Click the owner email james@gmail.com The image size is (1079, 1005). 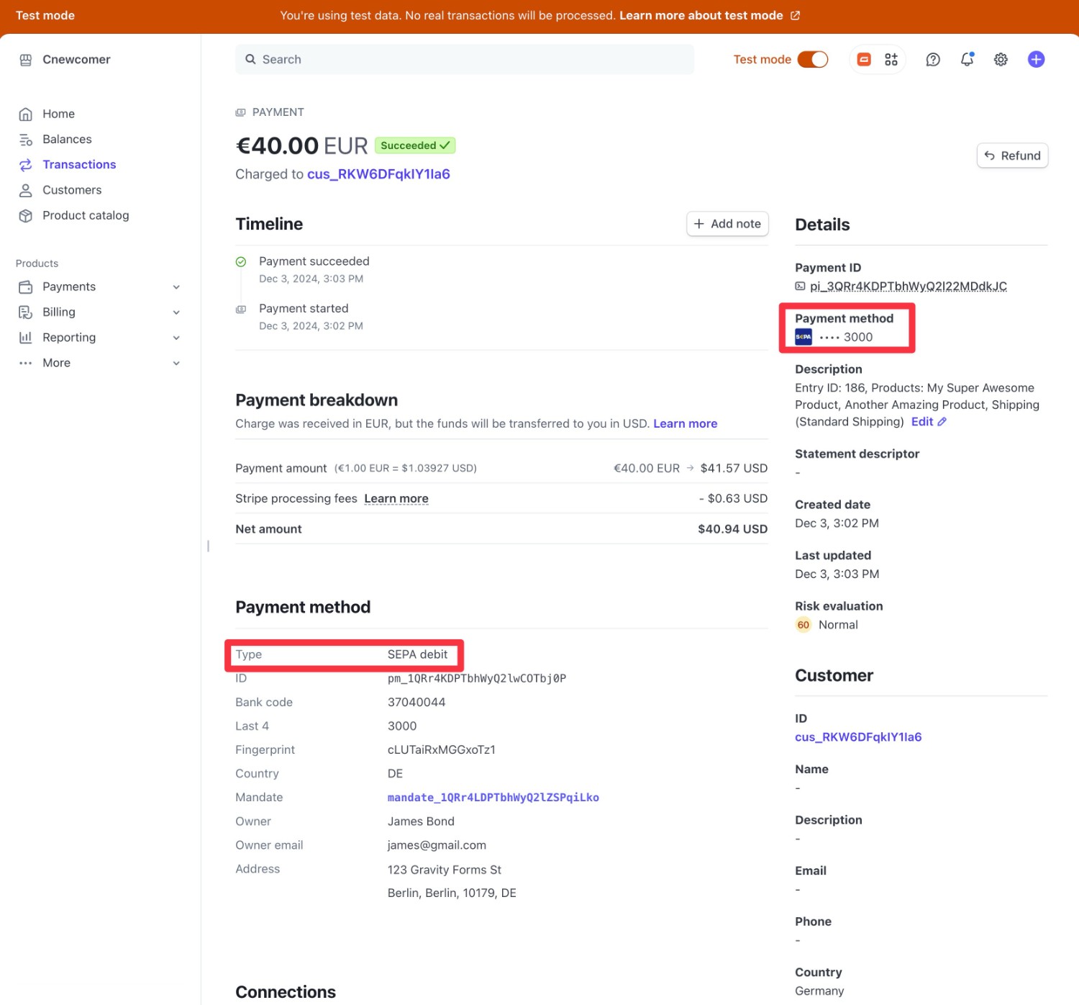tap(437, 845)
